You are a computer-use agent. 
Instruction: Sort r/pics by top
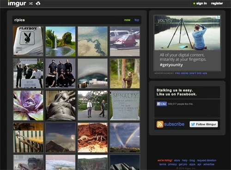pyautogui.click(x=137, y=20)
